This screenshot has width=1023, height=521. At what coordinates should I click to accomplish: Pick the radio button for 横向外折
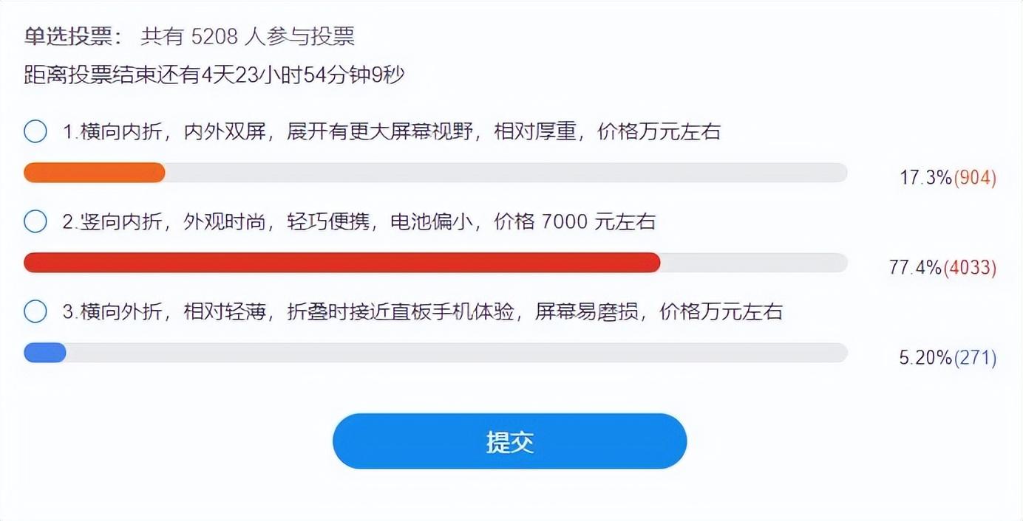pos(35,311)
